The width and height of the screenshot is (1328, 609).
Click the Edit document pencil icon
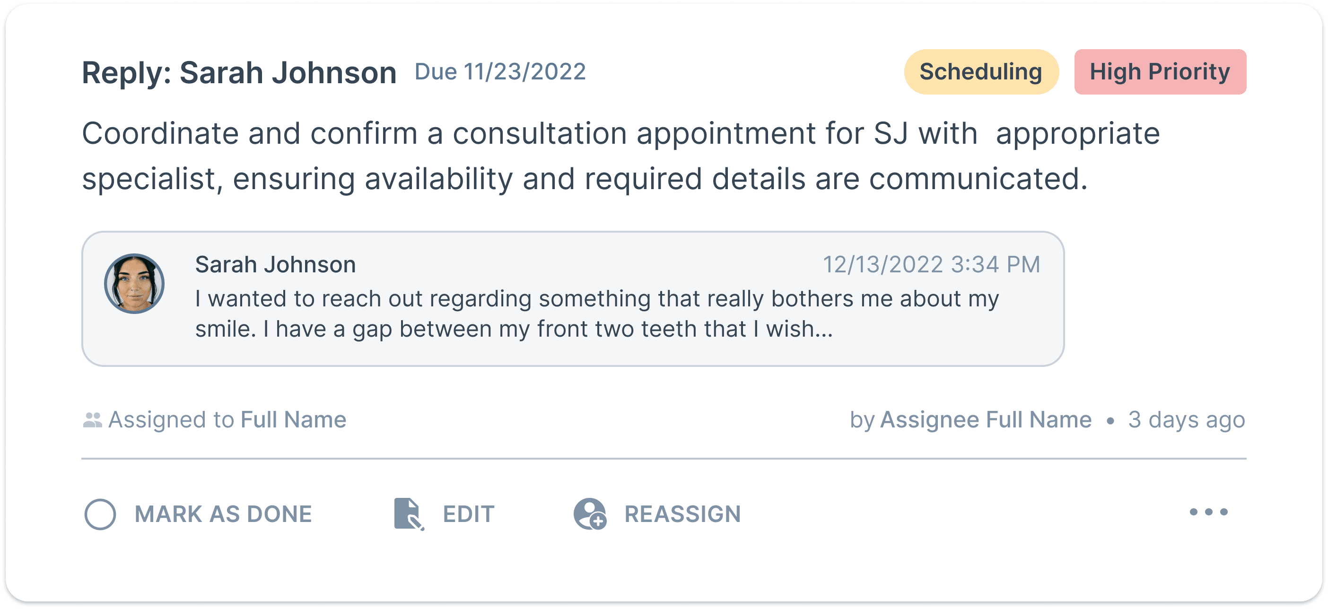409,513
